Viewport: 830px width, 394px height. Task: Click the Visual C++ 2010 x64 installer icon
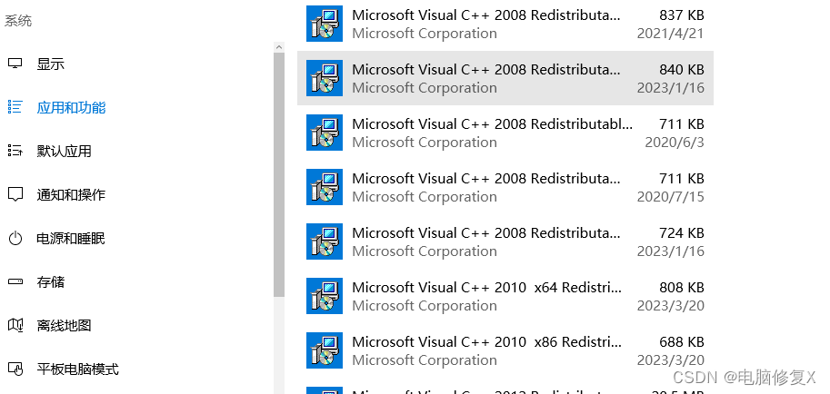click(325, 296)
